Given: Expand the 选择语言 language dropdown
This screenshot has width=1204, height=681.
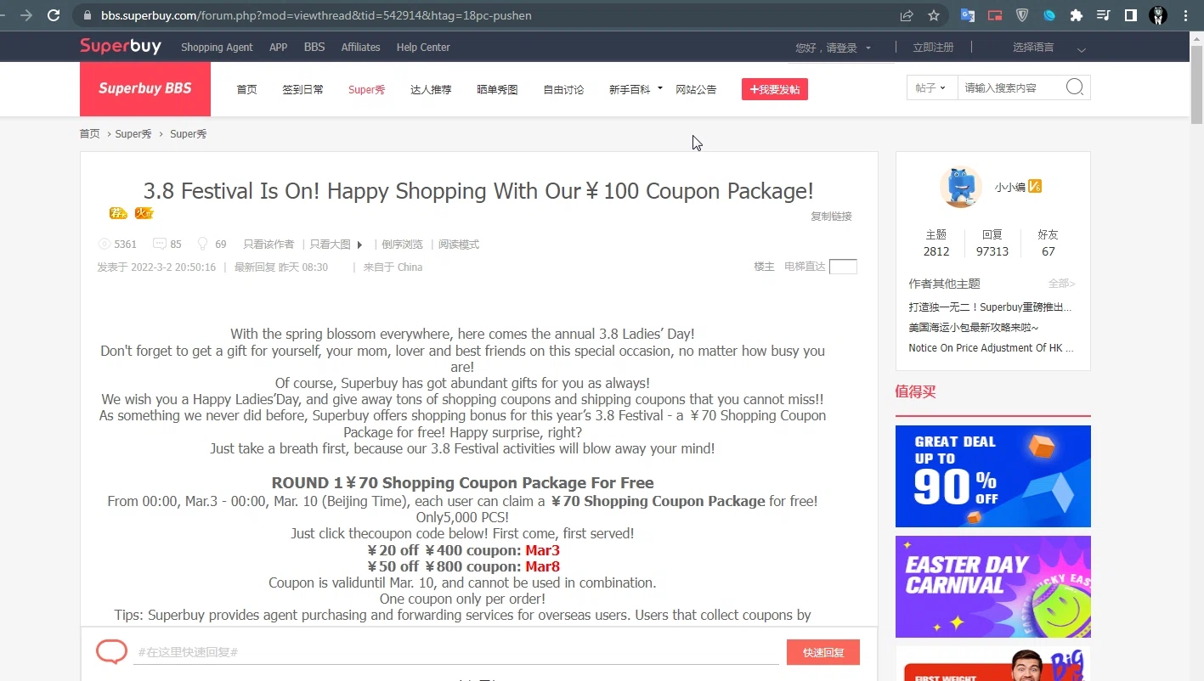Looking at the screenshot, I should click(1081, 49).
